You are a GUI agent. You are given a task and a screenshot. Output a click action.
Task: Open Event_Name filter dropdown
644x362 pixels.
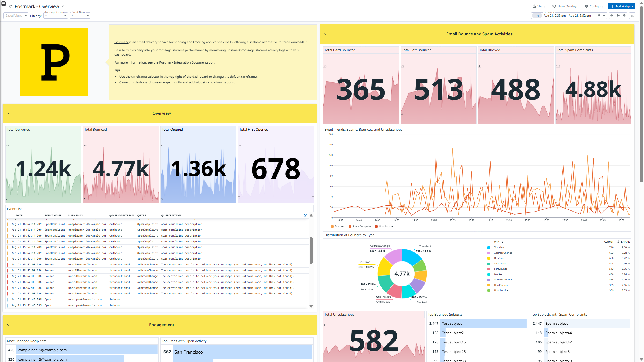click(80, 16)
